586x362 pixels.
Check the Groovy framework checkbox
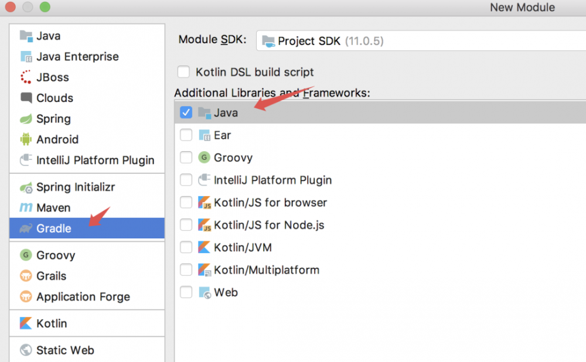click(186, 158)
